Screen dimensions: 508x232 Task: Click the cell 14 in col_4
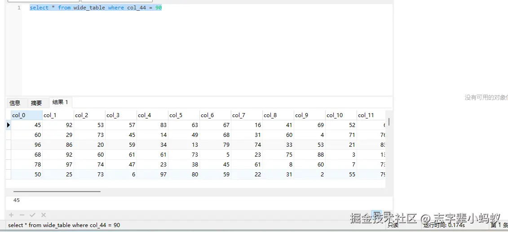(x=153, y=135)
